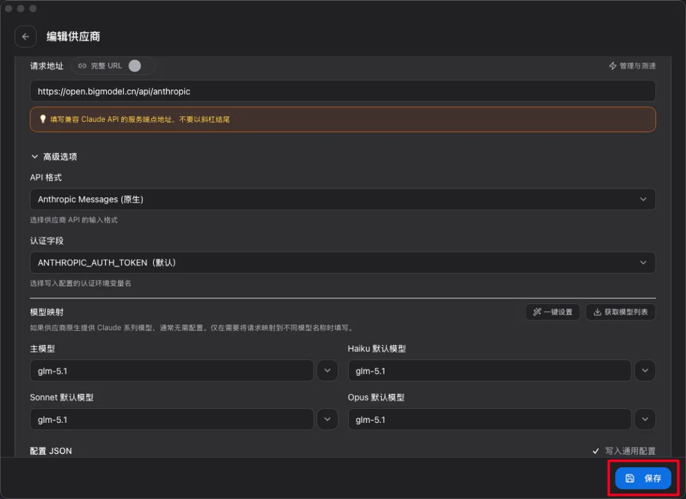Open the Opus 默认模型 dropdown

click(645, 419)
